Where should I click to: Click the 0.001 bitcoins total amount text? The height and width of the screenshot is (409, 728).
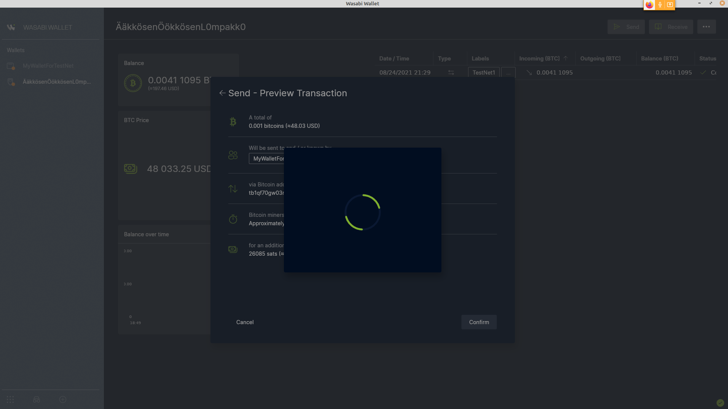point(284,126)
